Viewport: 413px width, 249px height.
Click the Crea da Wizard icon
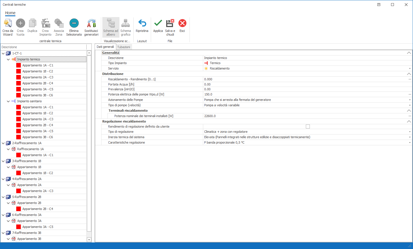[8, 24]
